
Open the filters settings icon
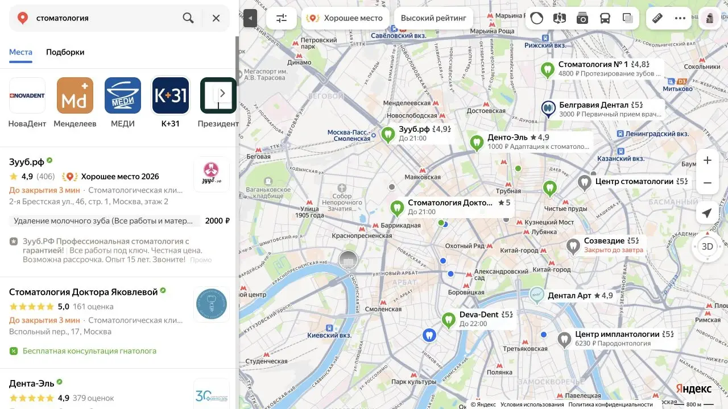(282, 18)
